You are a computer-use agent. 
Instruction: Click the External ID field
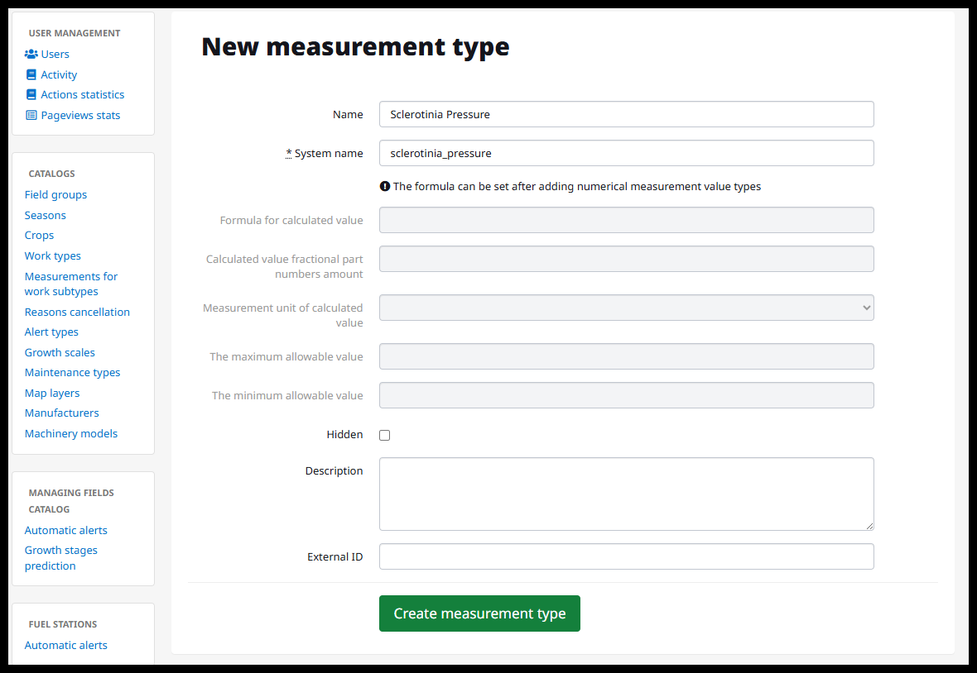click(626, 556)
